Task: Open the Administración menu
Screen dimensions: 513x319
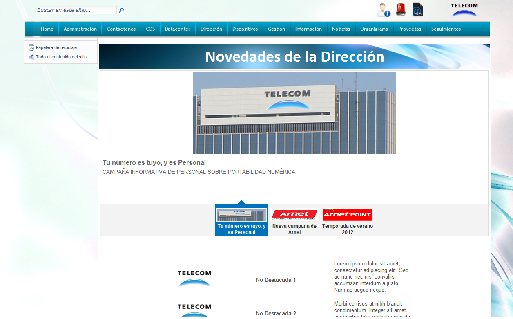Action: 80,29
